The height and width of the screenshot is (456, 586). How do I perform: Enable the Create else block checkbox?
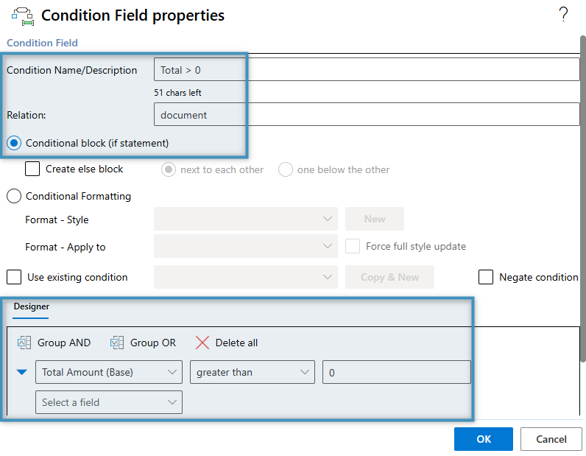(32, 169)
